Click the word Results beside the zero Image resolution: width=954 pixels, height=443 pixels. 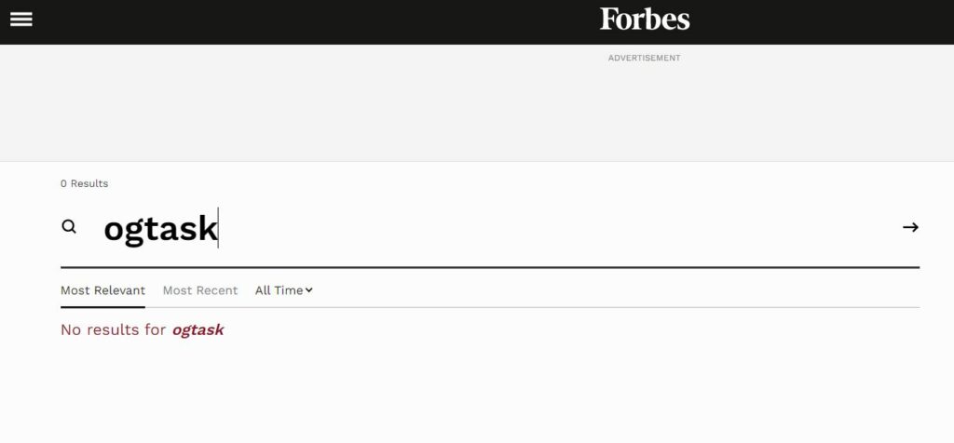coord(89,183)
